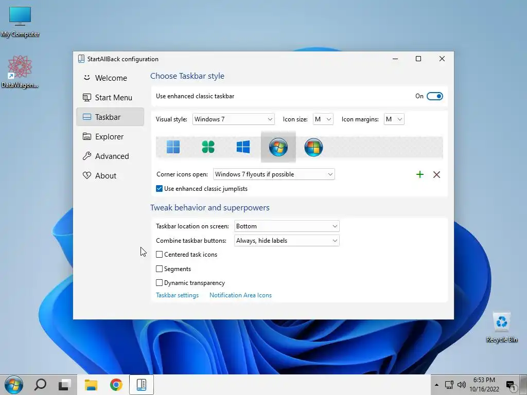Open the Windows 7 Start orb on taskbar
This screenshot has height=395, width=527.
pos(14,385)
